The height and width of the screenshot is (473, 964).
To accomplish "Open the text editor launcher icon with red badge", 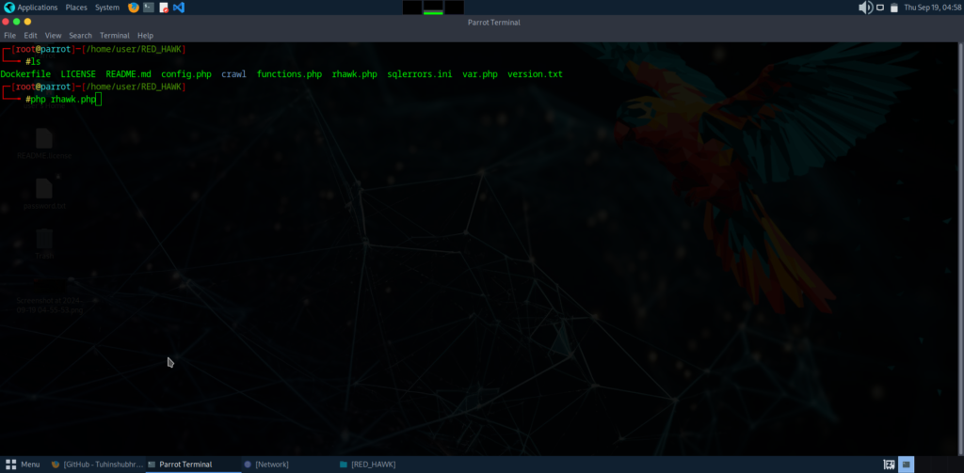I will [164, 8].
